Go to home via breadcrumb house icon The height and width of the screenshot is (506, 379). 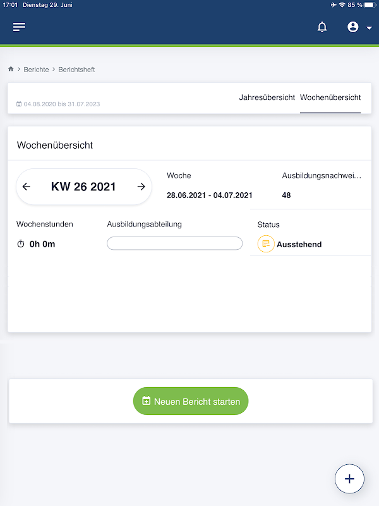pos(11,69)
